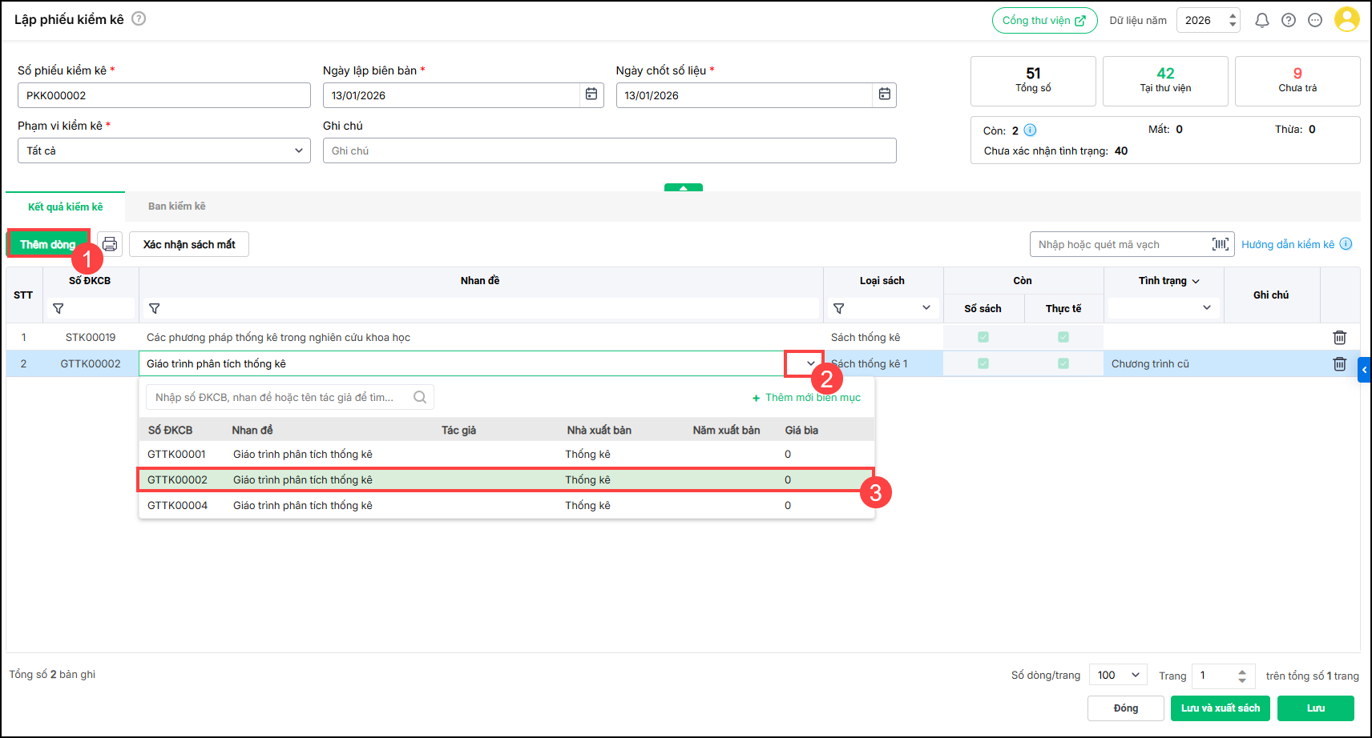Delete row 1 with trash icon
This screenshot has width=1372, height=738.
[x=1339, y=338]
